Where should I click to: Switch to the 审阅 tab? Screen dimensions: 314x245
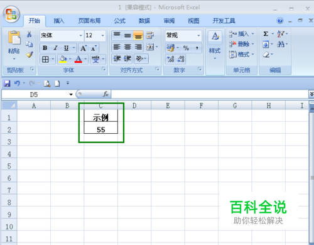169,21
